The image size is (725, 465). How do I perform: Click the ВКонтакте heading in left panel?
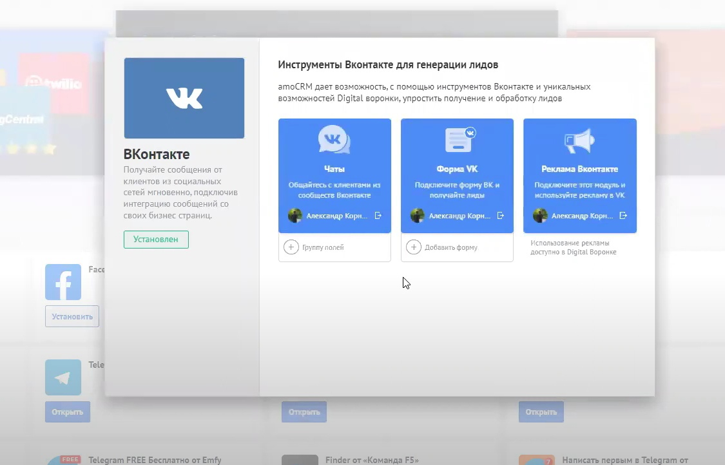(157, 154)
